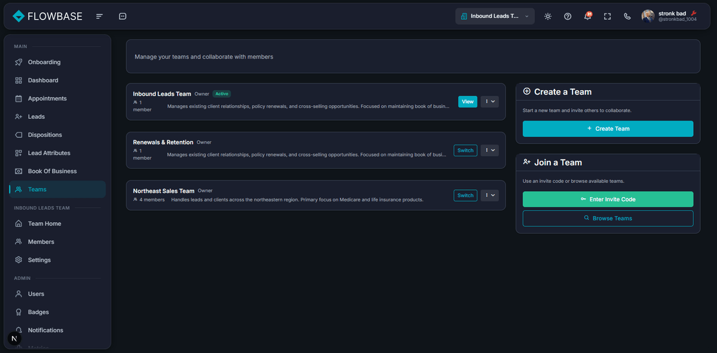Click the notifications bell showing 31 alerts
This screenshot has width=717, height=353.
[x=587, y=16]
